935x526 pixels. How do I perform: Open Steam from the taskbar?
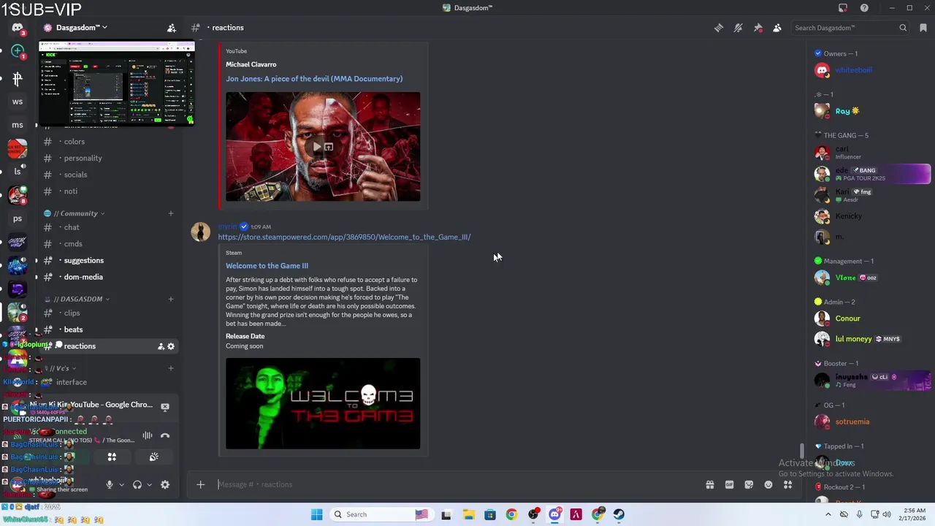(x=619, y=514)
